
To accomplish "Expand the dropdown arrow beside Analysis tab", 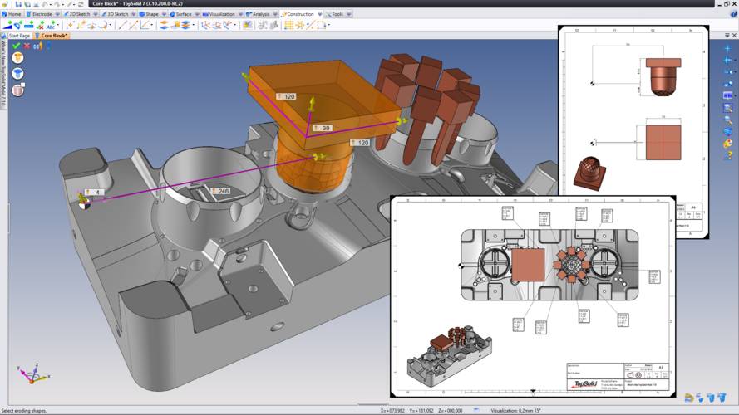I will 276,14.
